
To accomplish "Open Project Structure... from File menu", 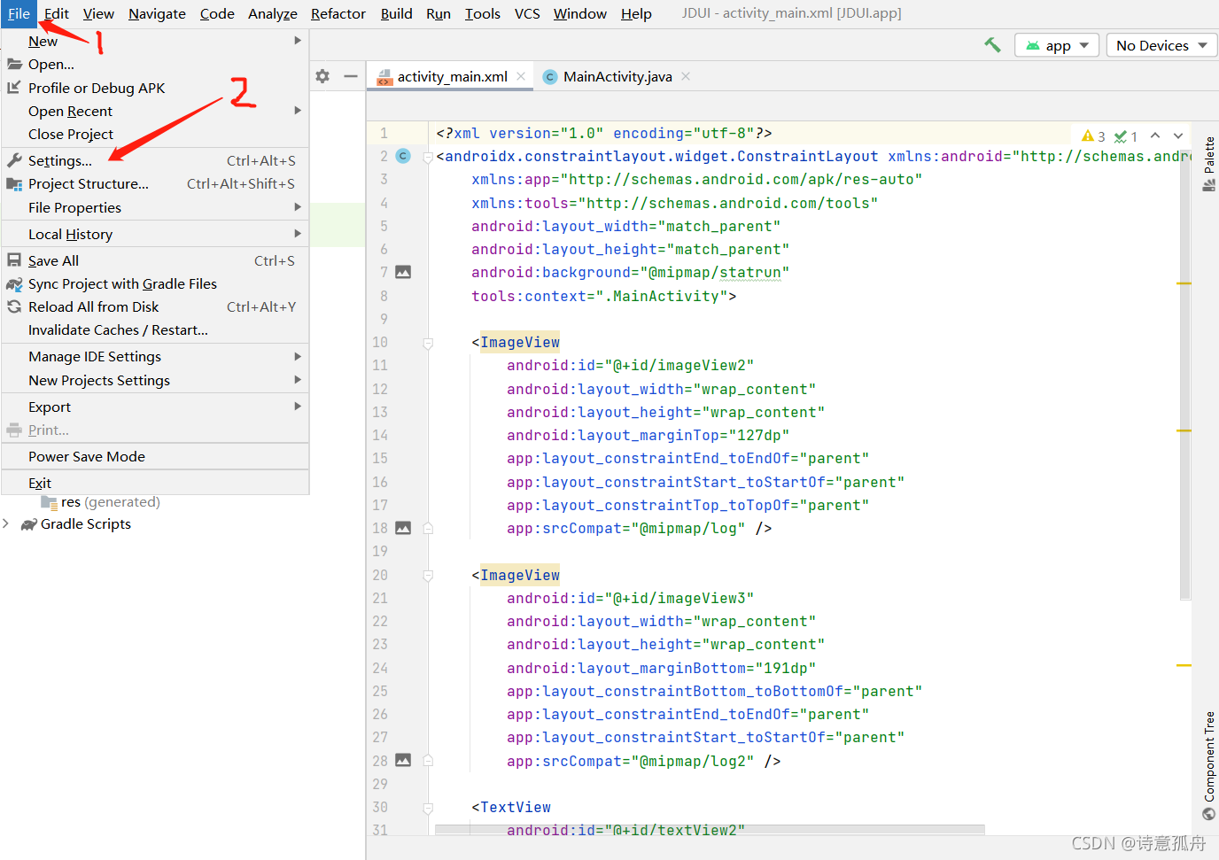I will (155, 183).
